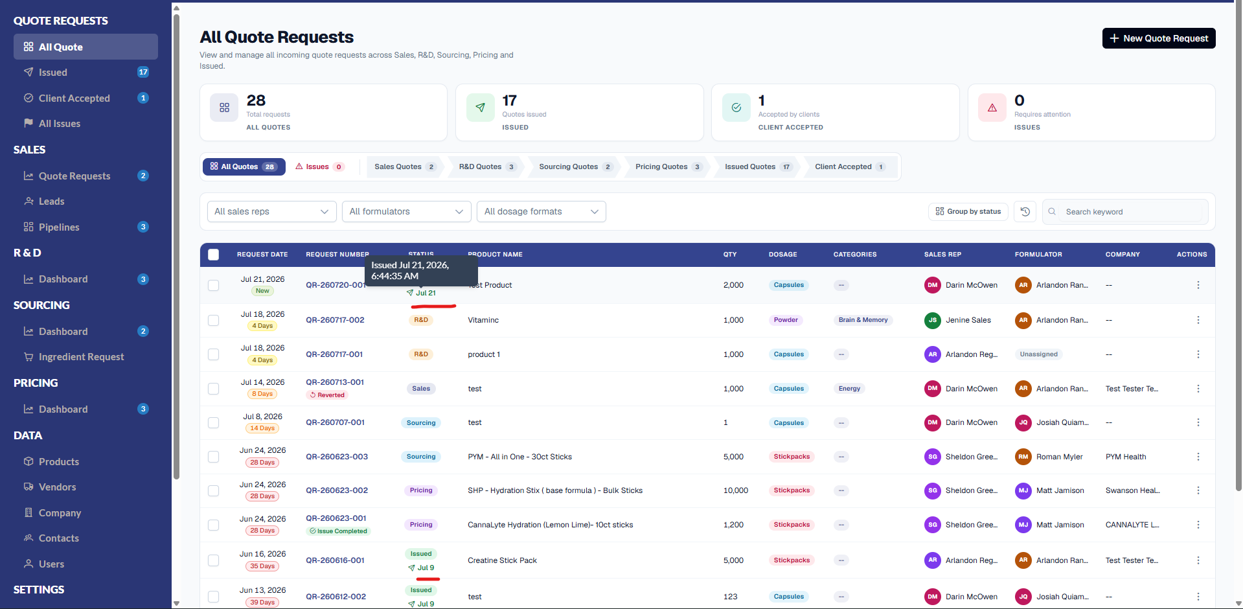Image resolution: width=1243 pixels, height=609 pixels.
Task: Click the Client Accepted checkmark sidebar icon
Action: 29,98
